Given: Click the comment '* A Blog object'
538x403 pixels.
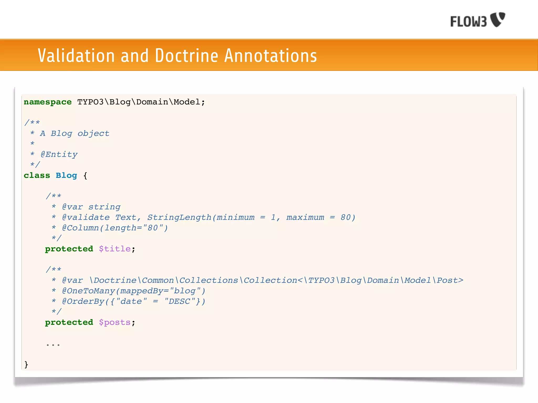Looking at the screenshot, I should click(70, 133).
